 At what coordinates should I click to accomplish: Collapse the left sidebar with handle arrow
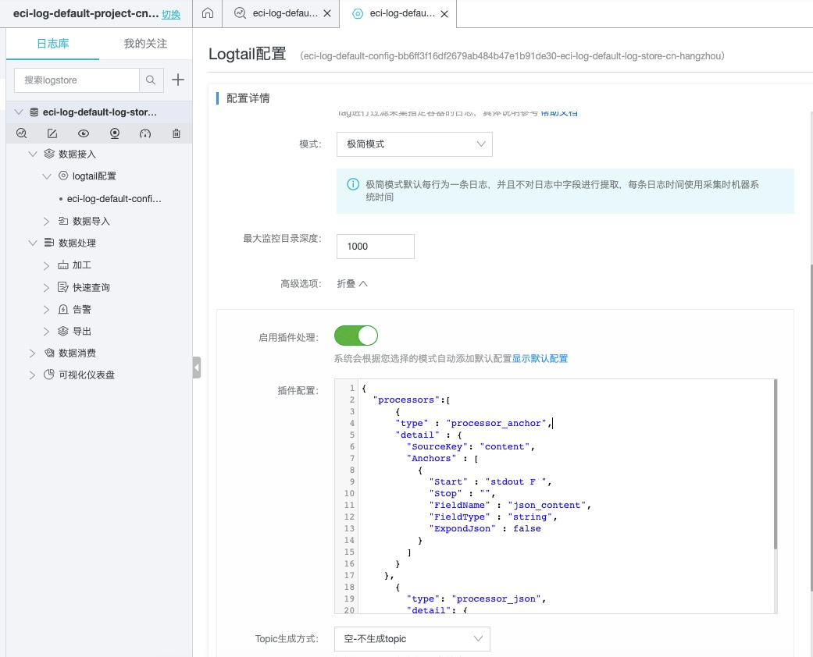(197, 368)
